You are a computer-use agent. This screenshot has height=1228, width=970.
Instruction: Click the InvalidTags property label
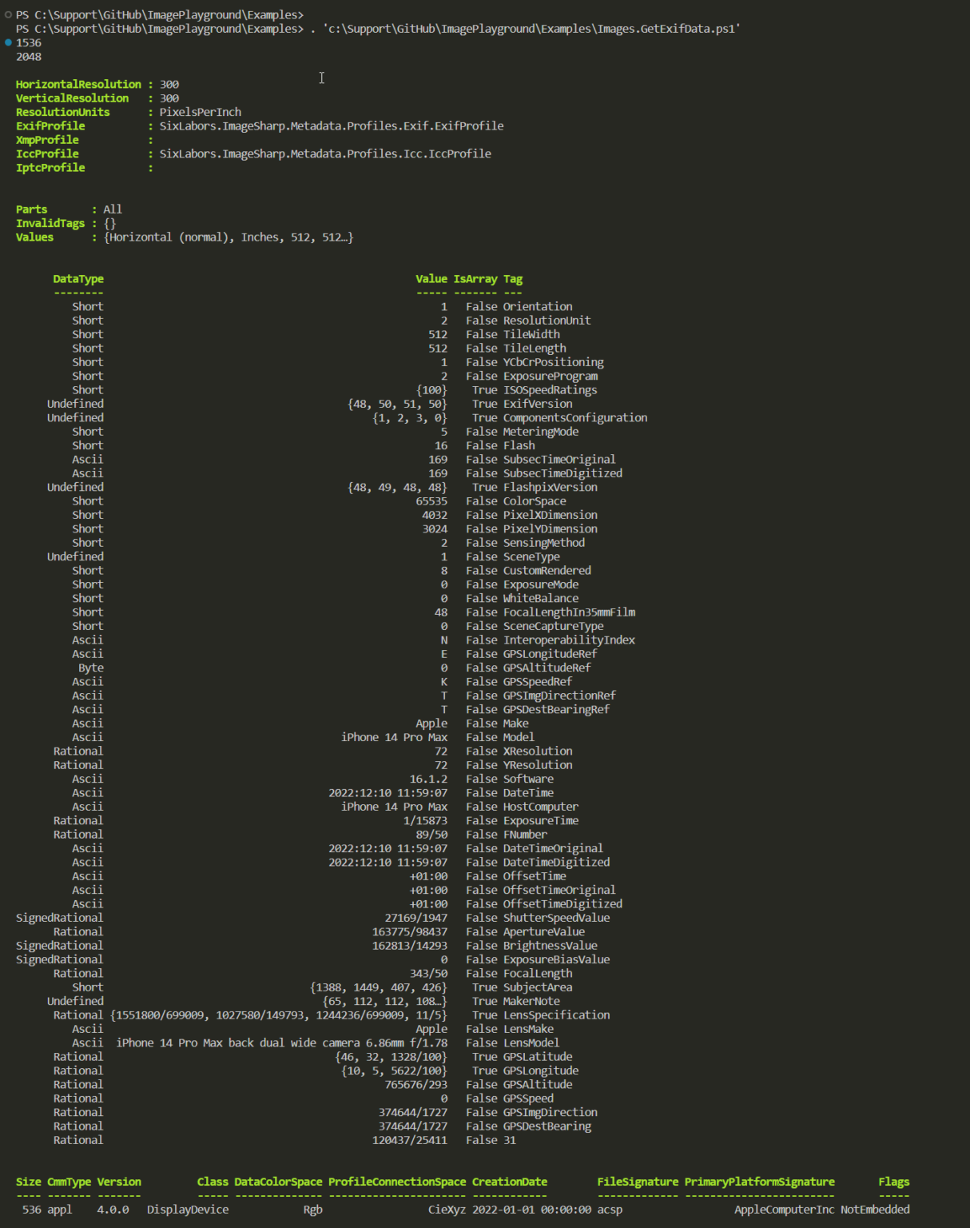click(50, 224)
